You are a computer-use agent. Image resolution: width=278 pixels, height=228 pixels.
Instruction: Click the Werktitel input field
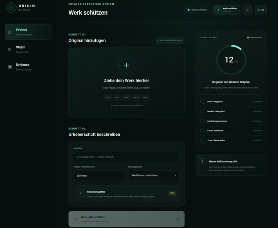tap(126, 157)
